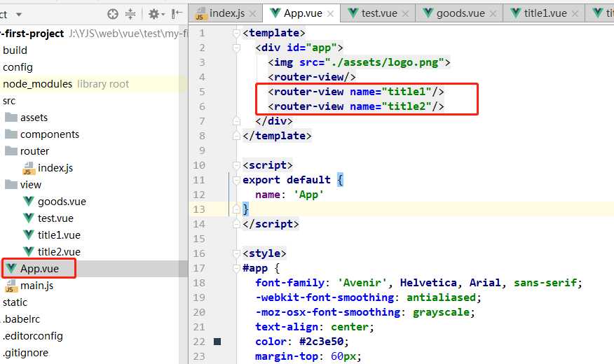Collapse the script block fold marker on line 10
The height and width of the screenshot is (364, 614).
click(236, 165)
